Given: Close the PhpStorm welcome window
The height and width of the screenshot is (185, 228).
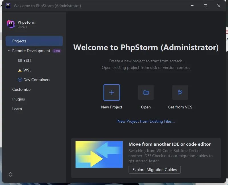Looking at the screenshot, I should (219, 6).
